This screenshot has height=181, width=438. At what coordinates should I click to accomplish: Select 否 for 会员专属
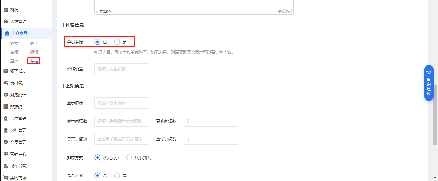98,42
